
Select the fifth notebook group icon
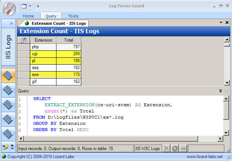(8, 134)
